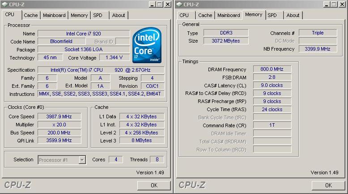This screenshot has height=194, width=348.
Task: Click the L1 Data '4 x 32 KBytes' value
Action: point(142,116)
